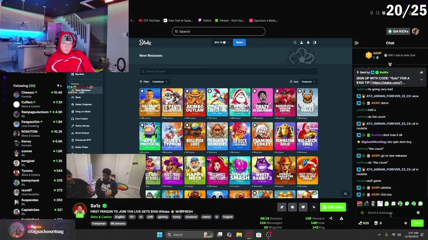Open the Stake user profile icon
Image resolution: width=428 pixels, height=240 pixels.
301,42
